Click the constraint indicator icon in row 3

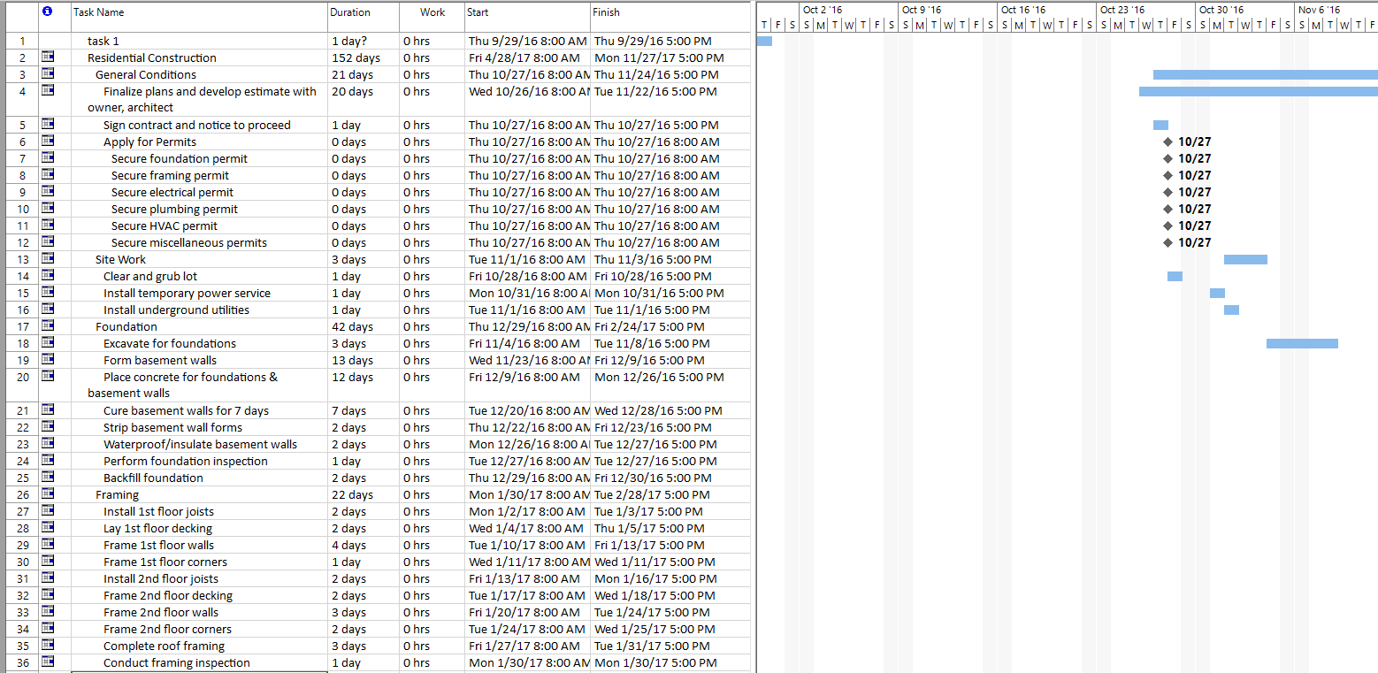point(48,74)
